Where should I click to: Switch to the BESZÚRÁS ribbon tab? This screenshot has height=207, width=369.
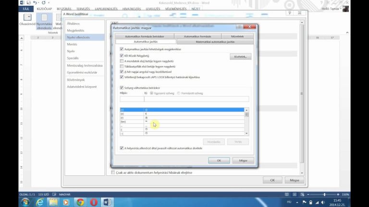64,9
